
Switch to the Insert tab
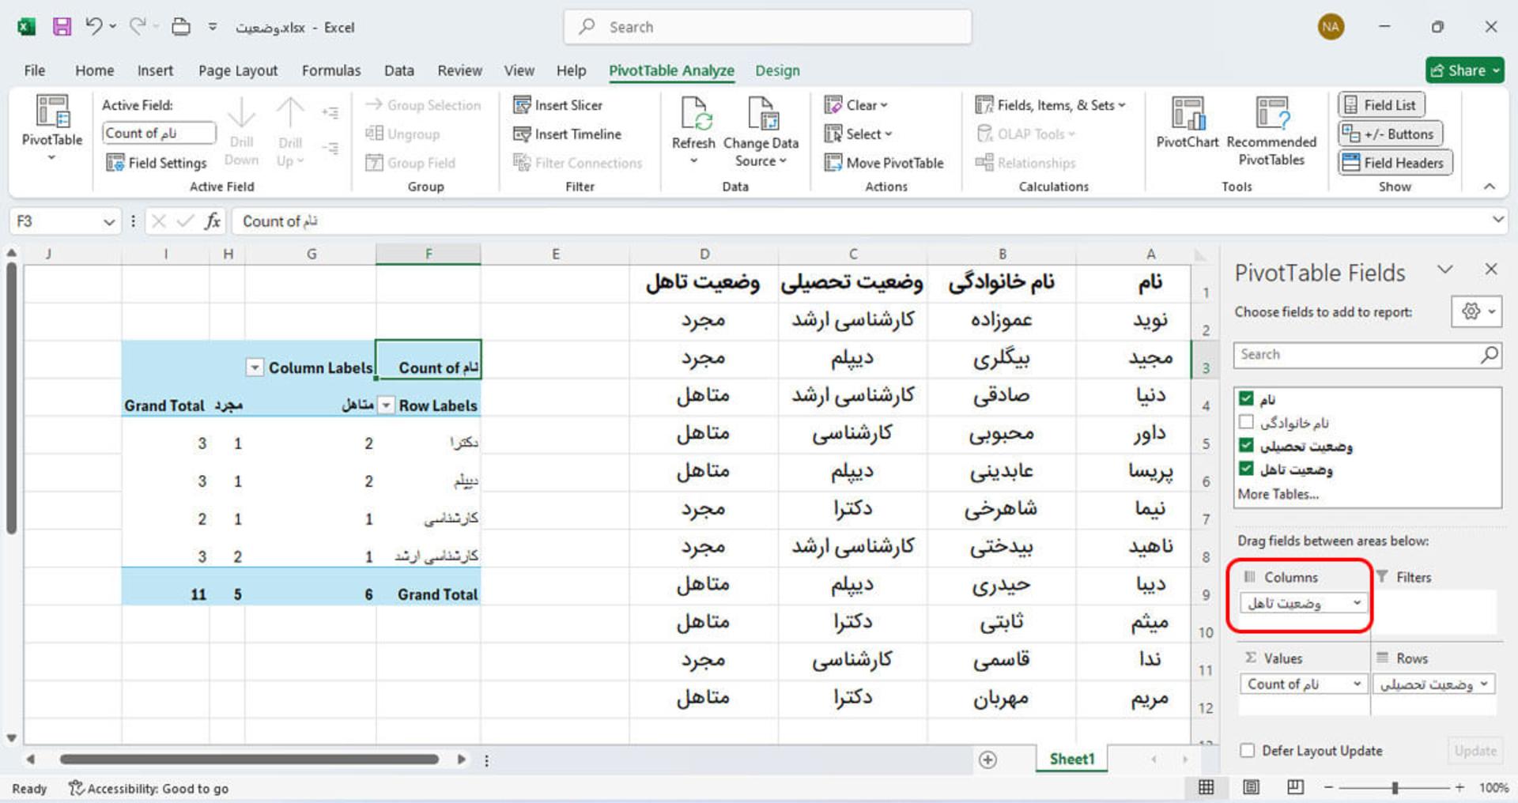(x=155, y=70)
